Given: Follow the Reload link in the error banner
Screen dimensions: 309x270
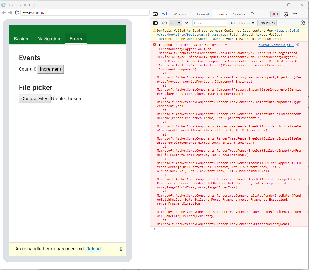Looking at the screenshot, I should click(x=93, y=249).
